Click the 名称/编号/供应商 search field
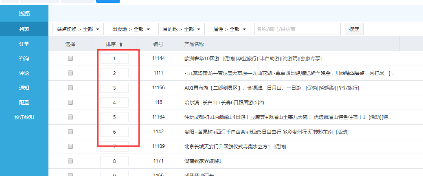This screenshot has height=176, width=423. coord(297,29)
